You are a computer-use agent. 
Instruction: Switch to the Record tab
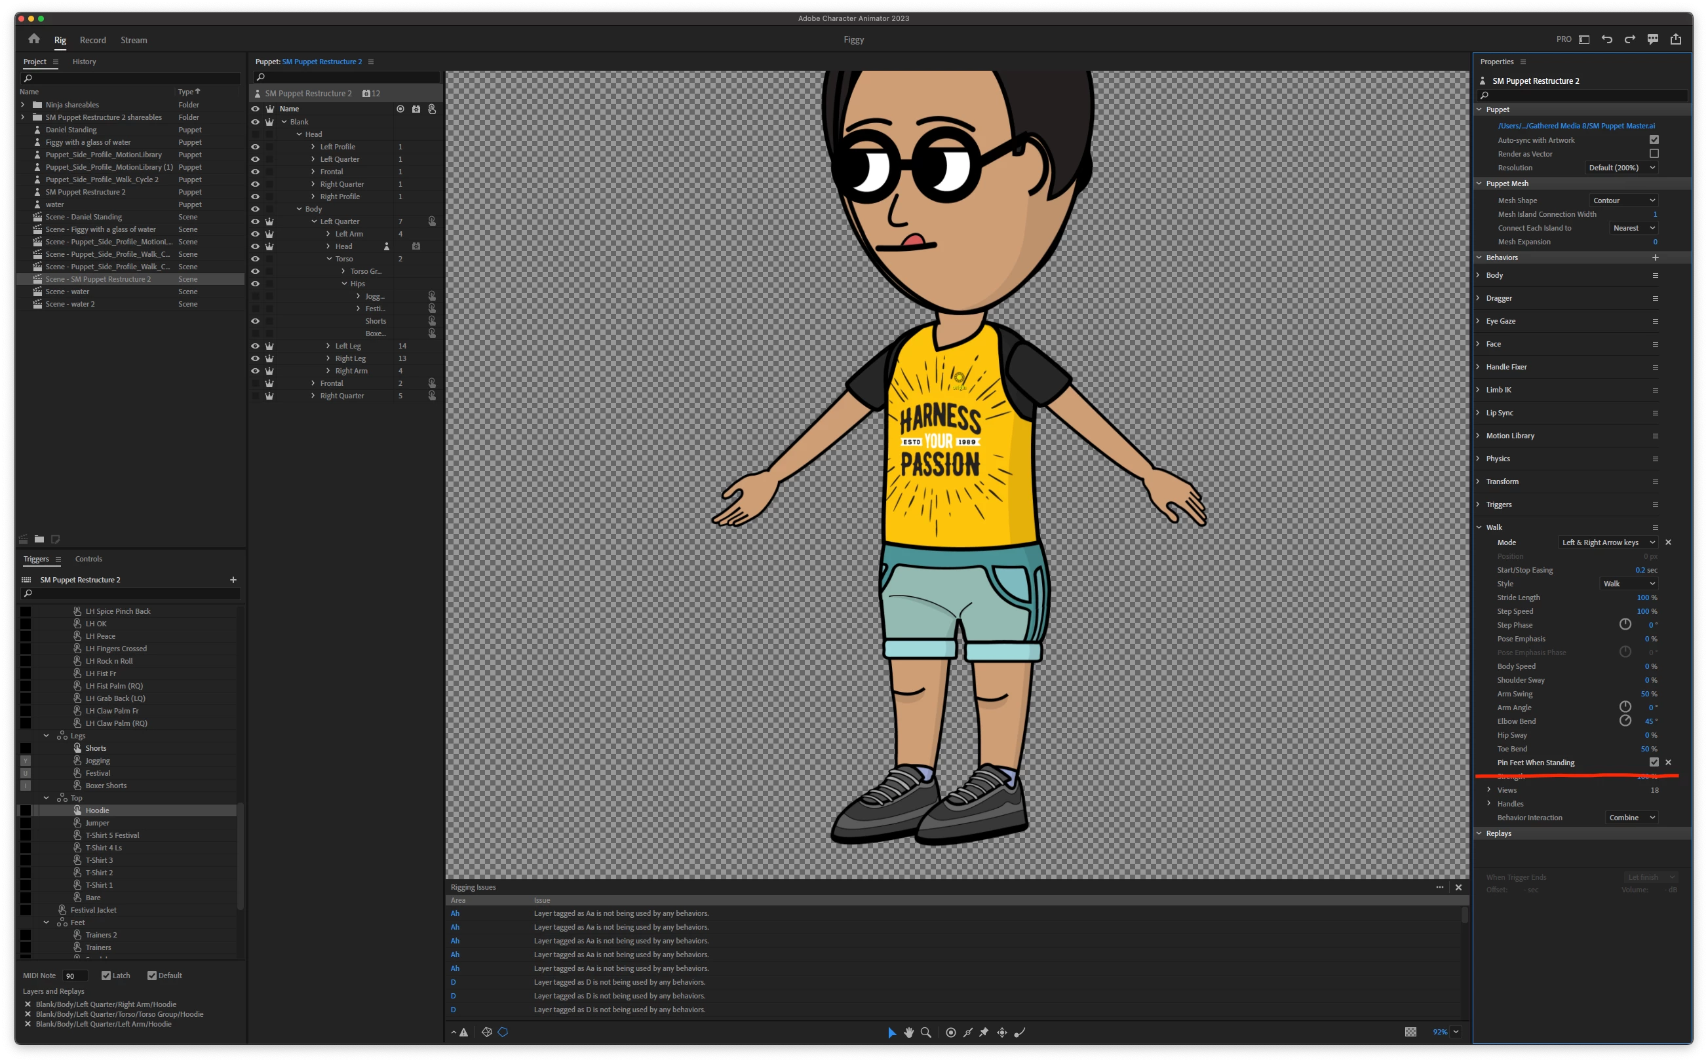coord(93,40)
